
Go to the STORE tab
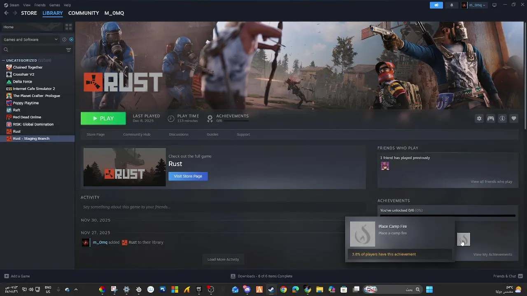pyautogui.click(x=29, y=13)
